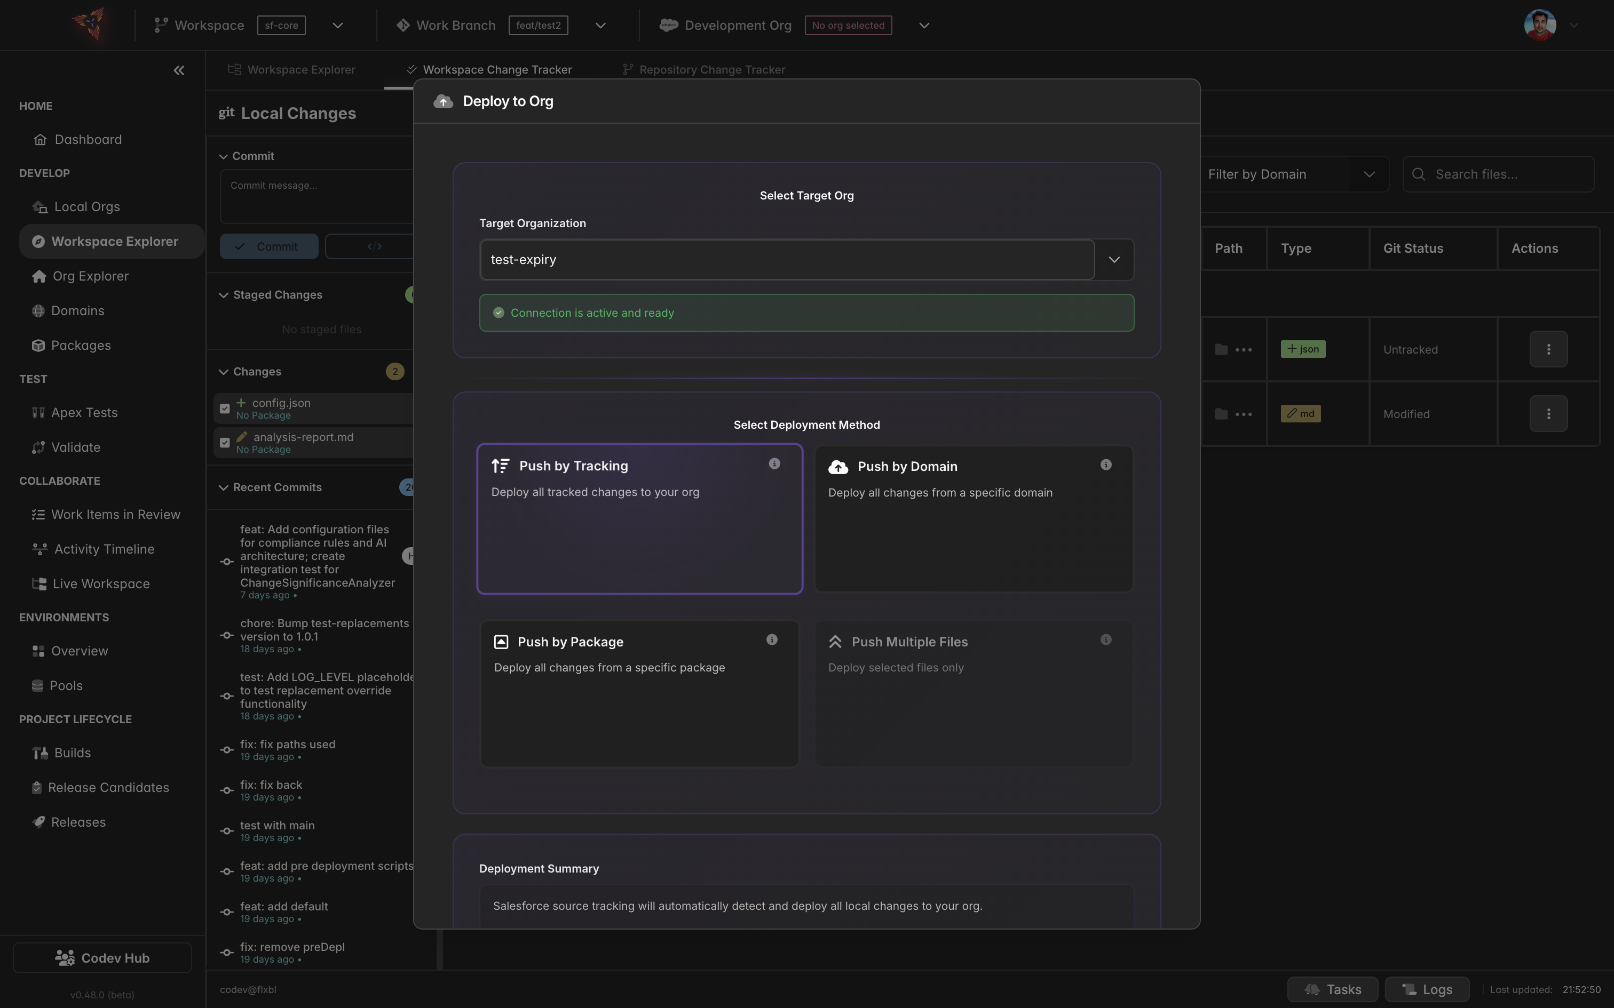Open actions menu for json Untracked row
The width and height of the screenshot is (1614, 1008).
(x=1548, y=349)
